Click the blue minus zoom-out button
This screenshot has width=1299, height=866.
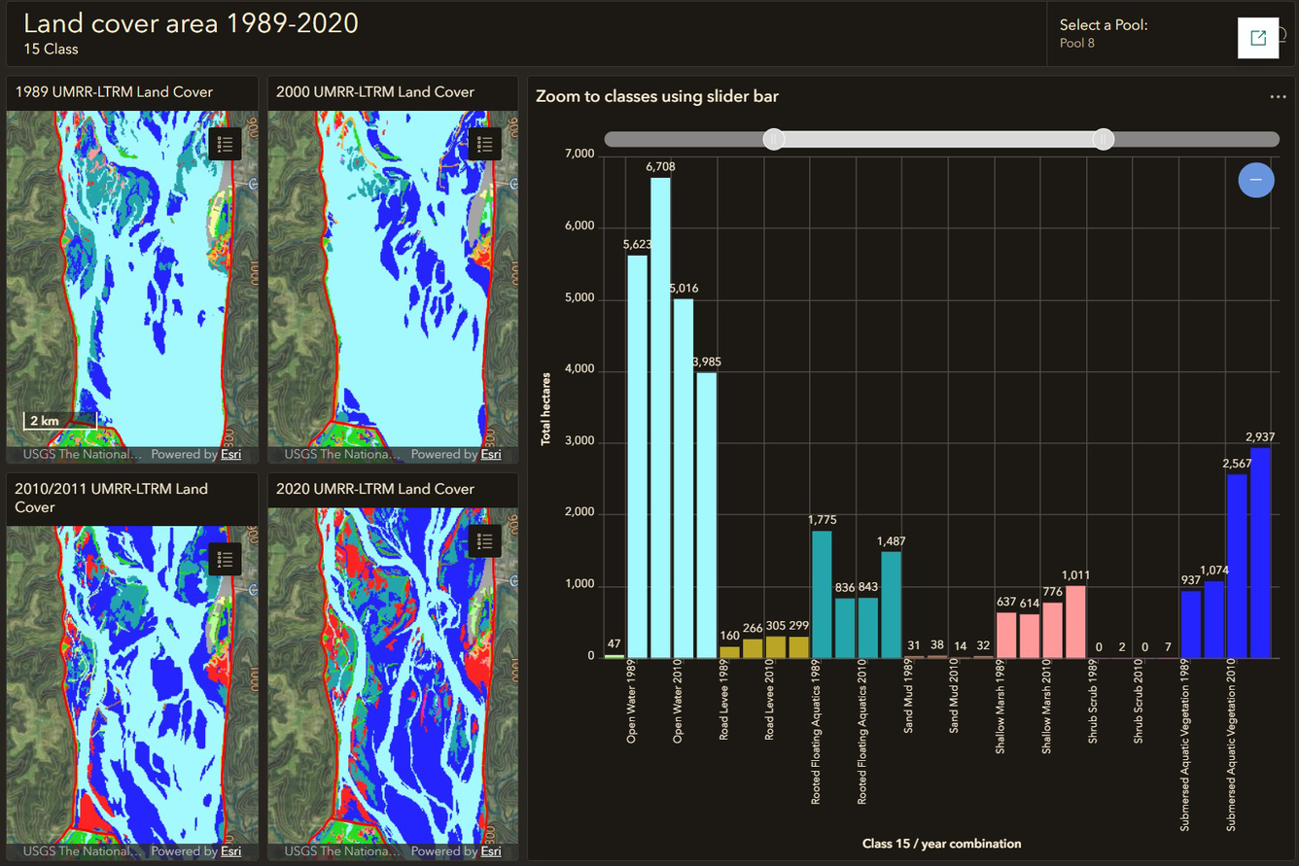point(1256,180)
